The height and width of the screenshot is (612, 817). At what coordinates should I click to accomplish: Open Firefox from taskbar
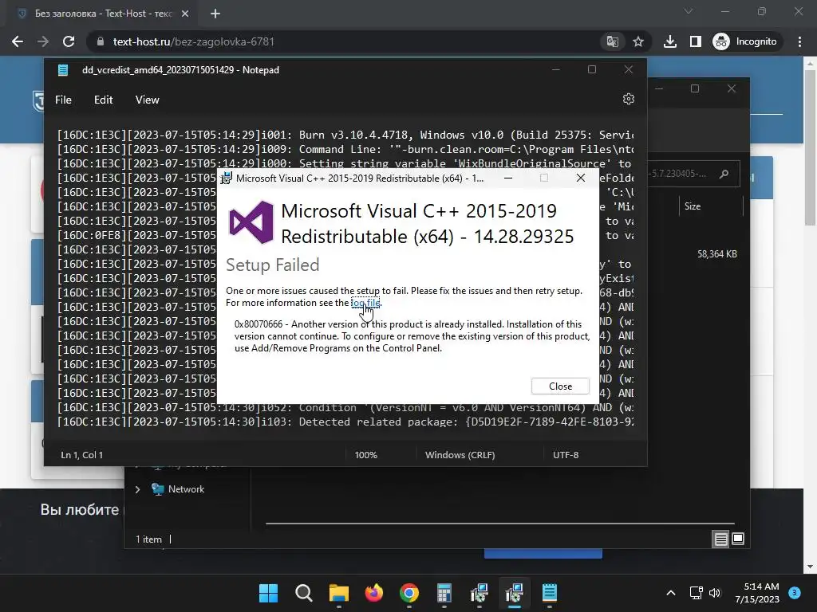[x=373, y=593]
